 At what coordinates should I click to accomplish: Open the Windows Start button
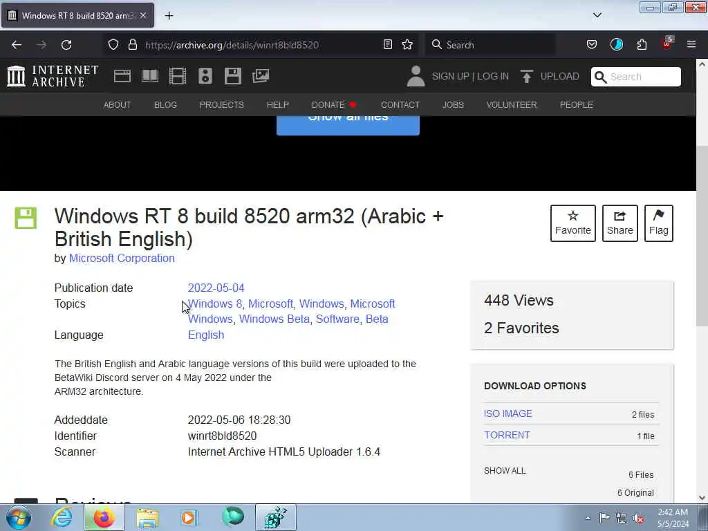19,517
